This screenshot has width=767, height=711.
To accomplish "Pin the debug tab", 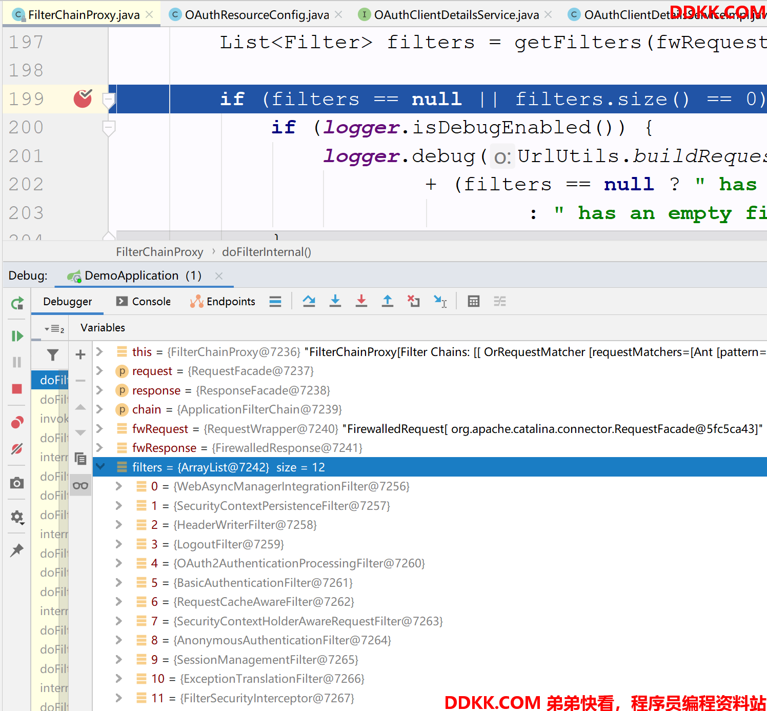I will tap(17, 550).
